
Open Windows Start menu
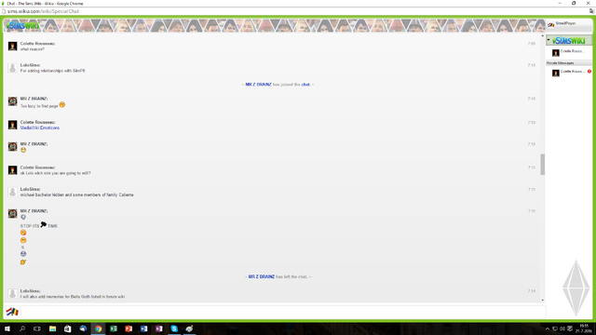(7, 328)
